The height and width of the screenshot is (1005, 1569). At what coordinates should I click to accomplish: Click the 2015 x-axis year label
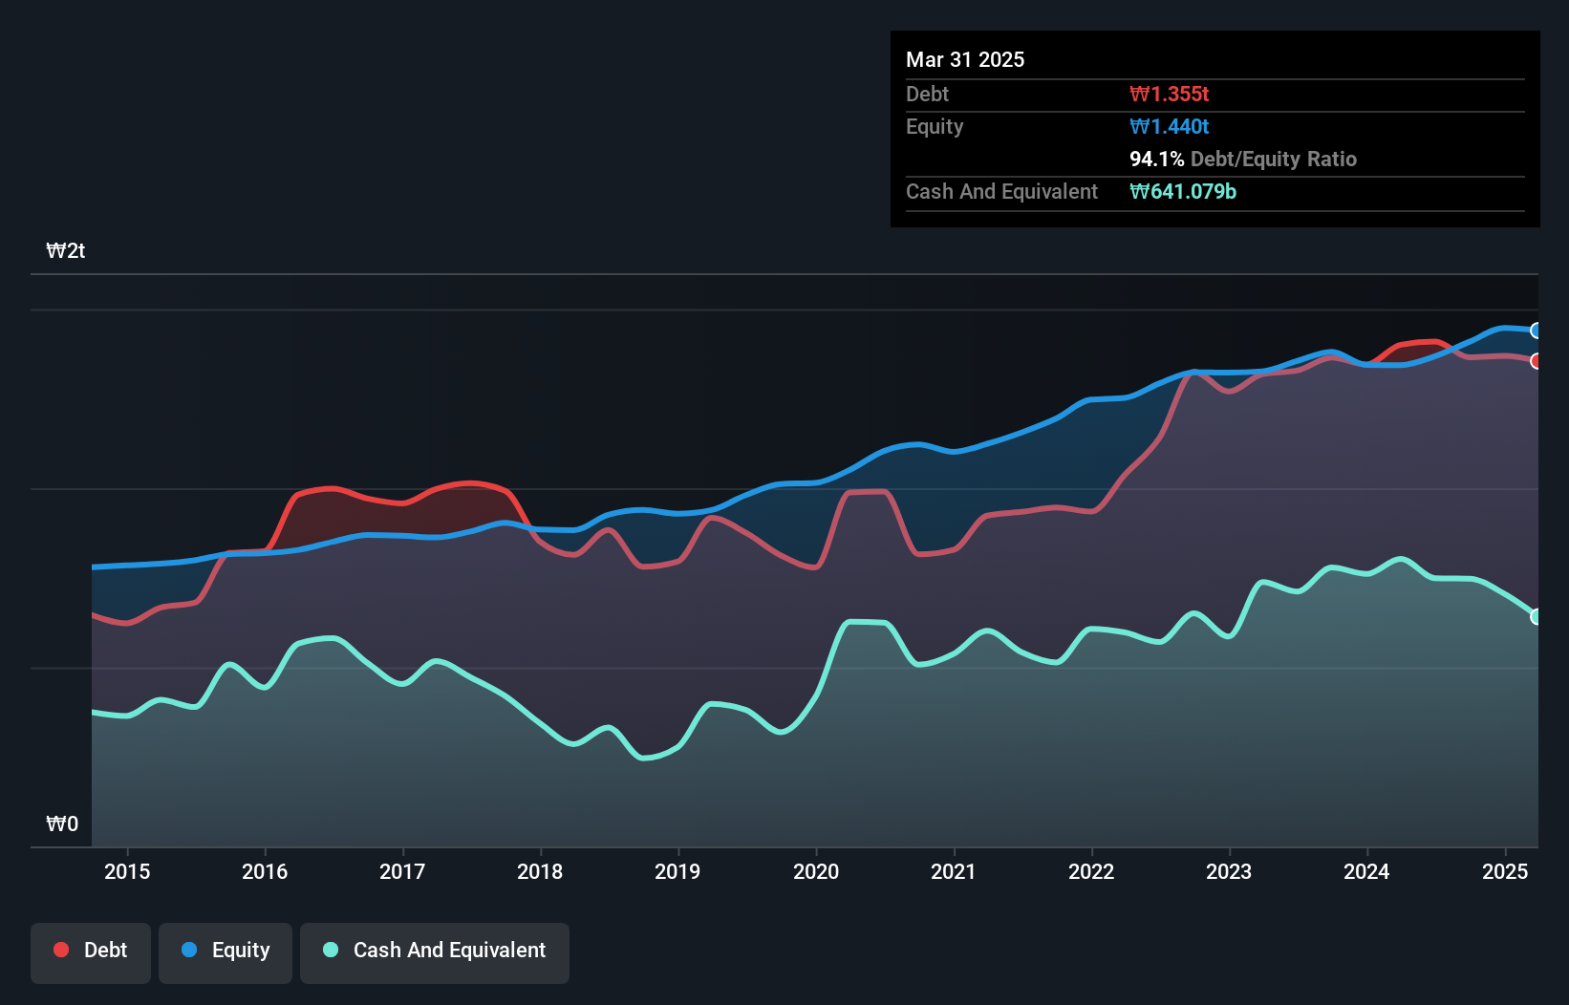point(127,871)
